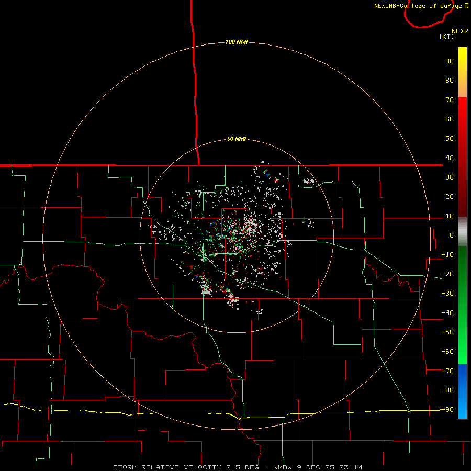The width and height of the screenshot is (471, 471).
Task: Click the [KT] units label
Action: pos(446,36)
